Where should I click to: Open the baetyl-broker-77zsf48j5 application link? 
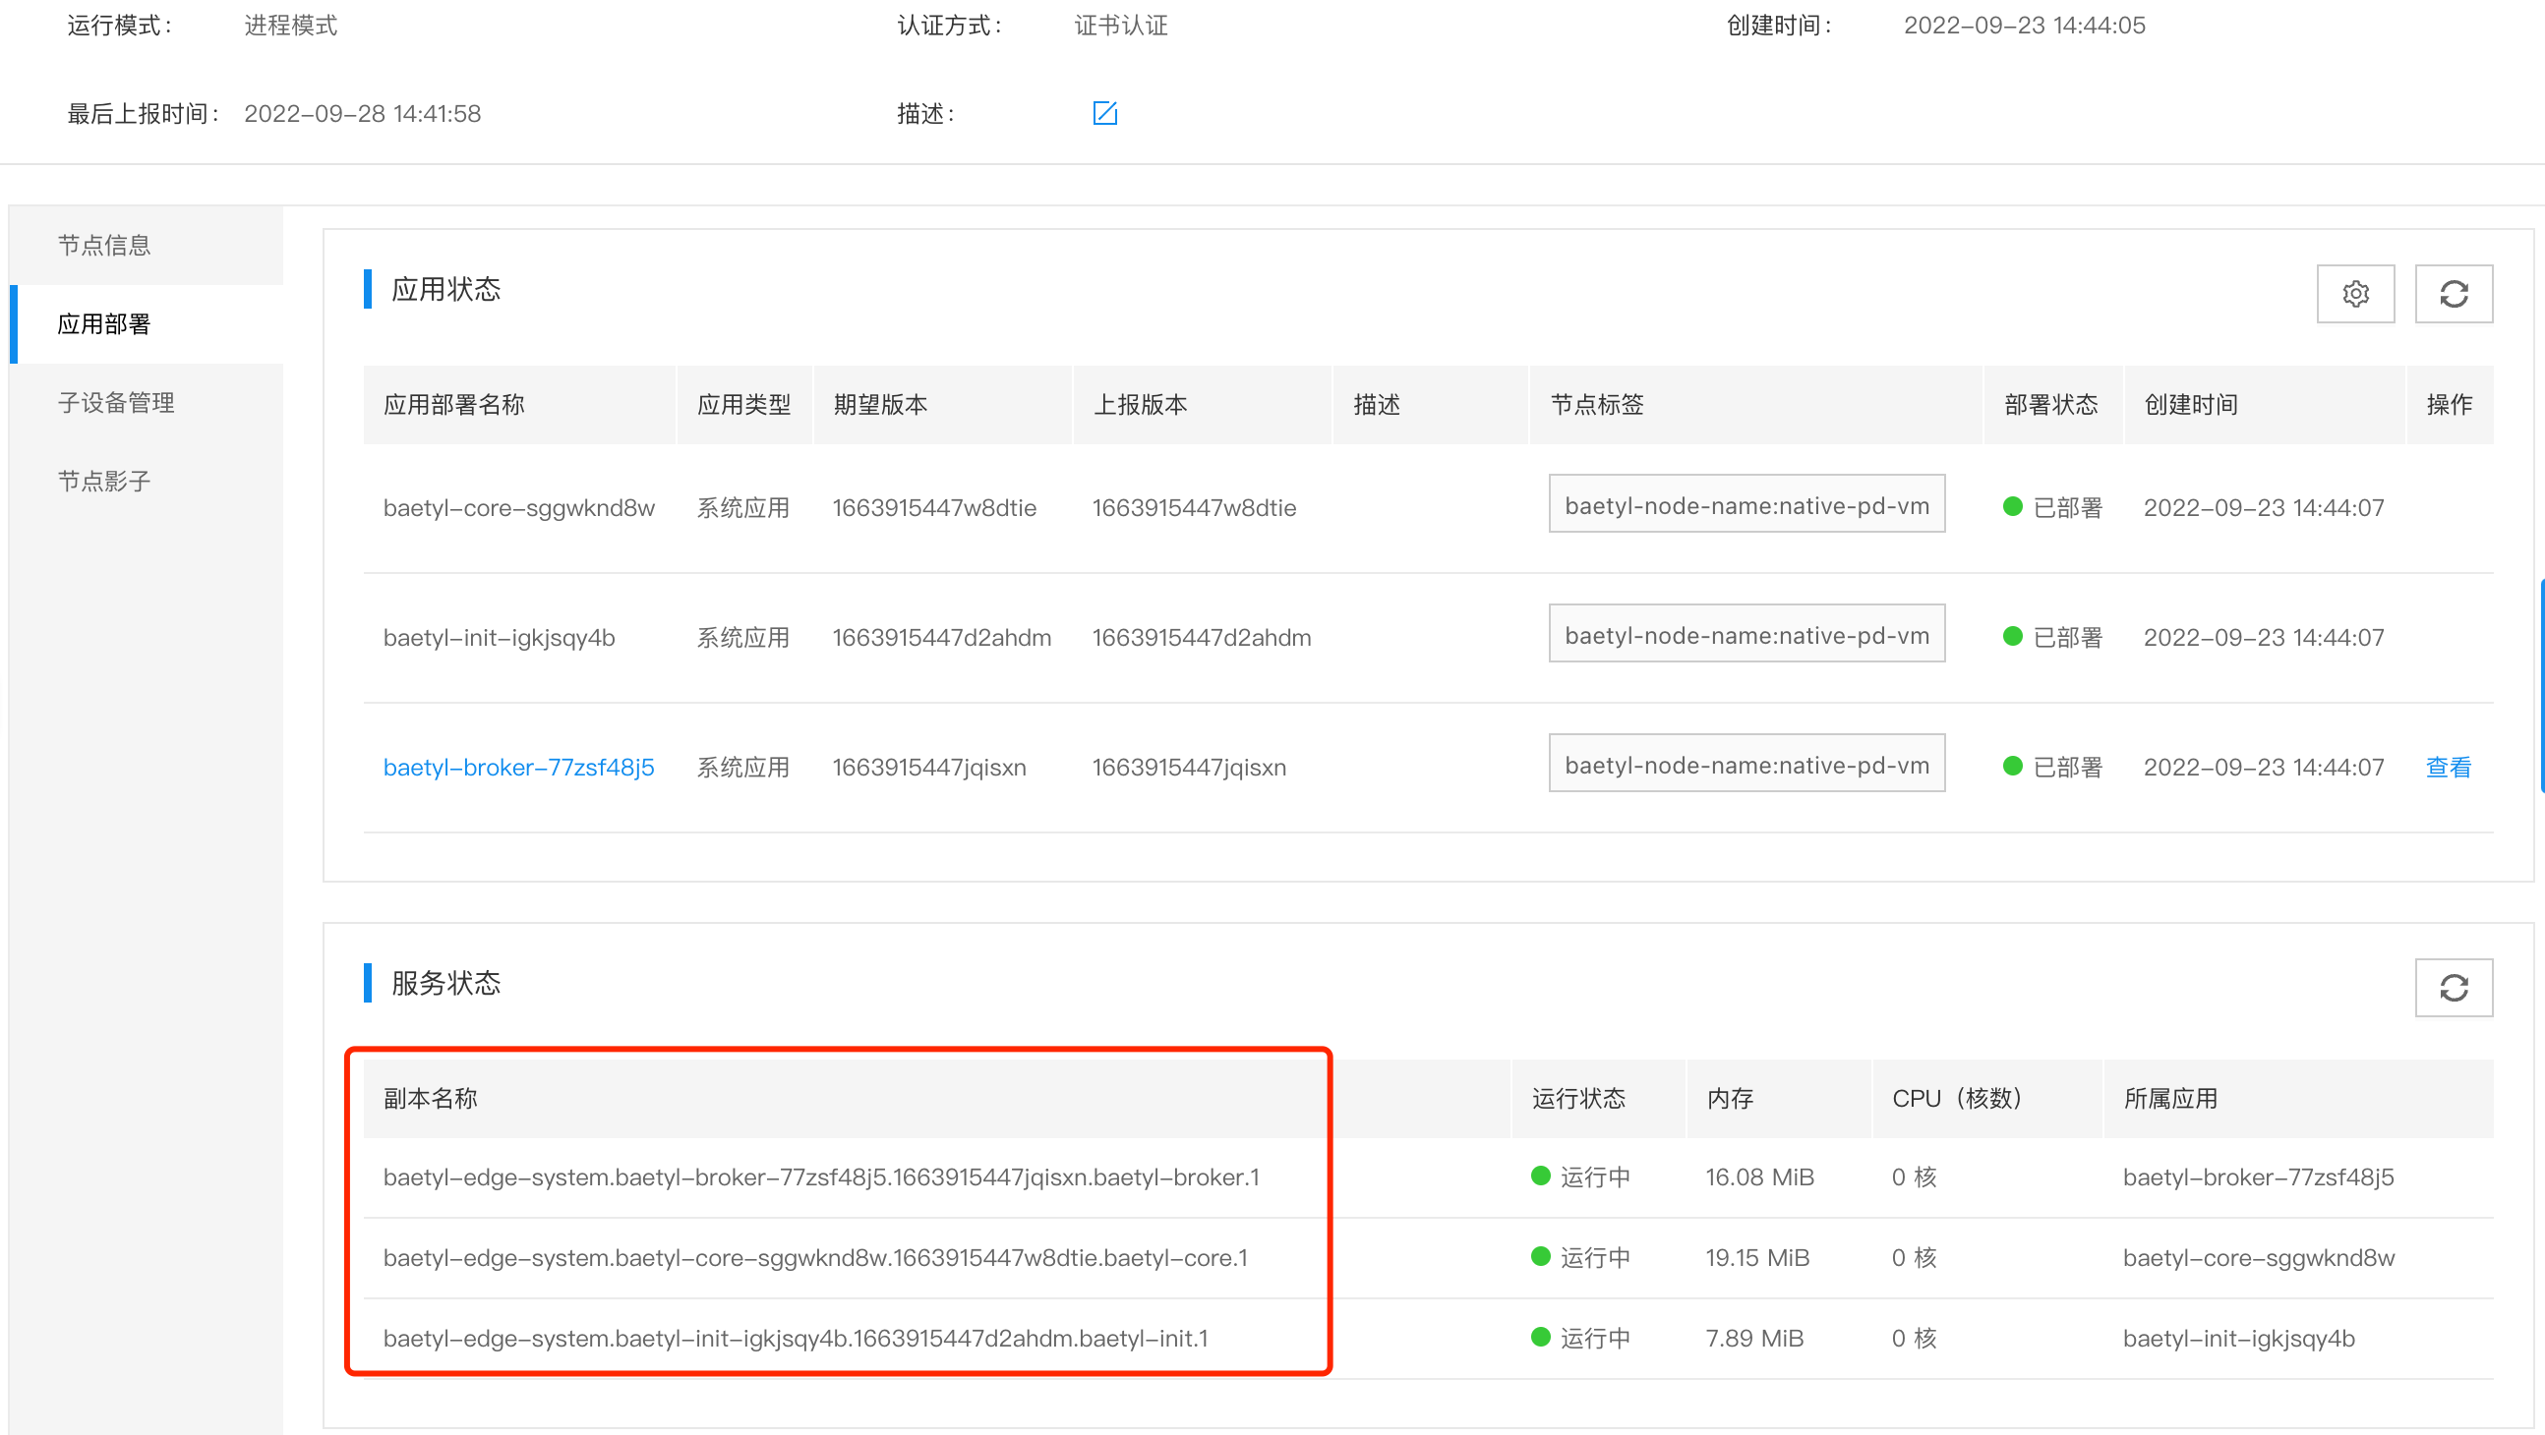pyautogui.click(x=518, y=768)
